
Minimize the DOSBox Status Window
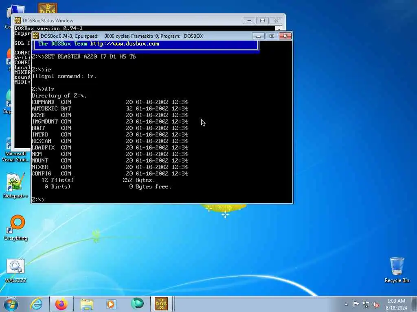click(249, 20)
